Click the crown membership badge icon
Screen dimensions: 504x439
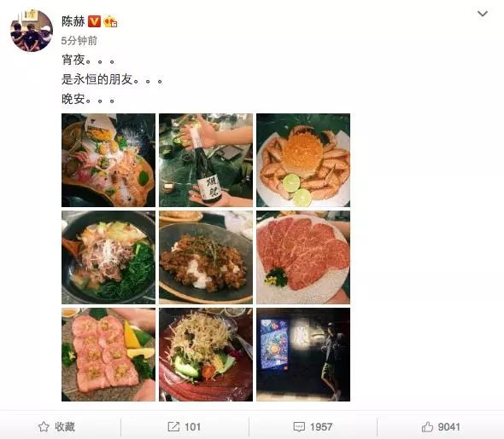pos(110,21)
